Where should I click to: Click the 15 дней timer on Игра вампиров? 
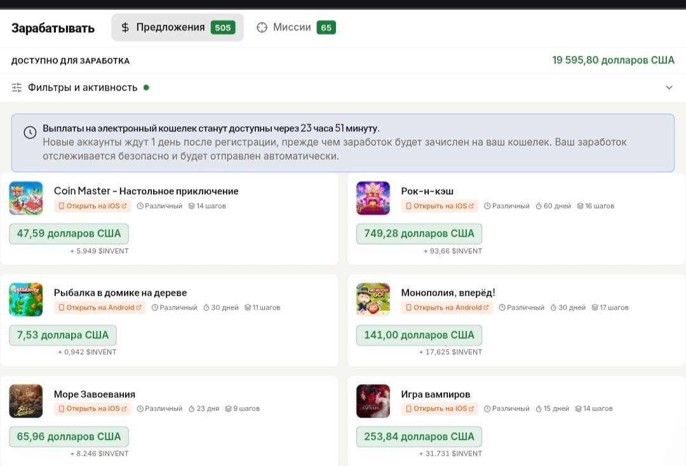(553, 409)
